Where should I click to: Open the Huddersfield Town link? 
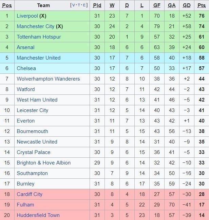pyautogui.click(x=38, y=215)
